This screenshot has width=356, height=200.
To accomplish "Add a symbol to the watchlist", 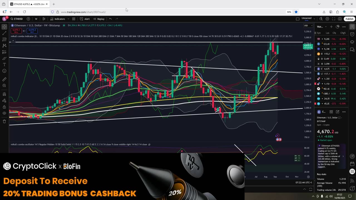I will pyautogui.click(x=331, y=27).
